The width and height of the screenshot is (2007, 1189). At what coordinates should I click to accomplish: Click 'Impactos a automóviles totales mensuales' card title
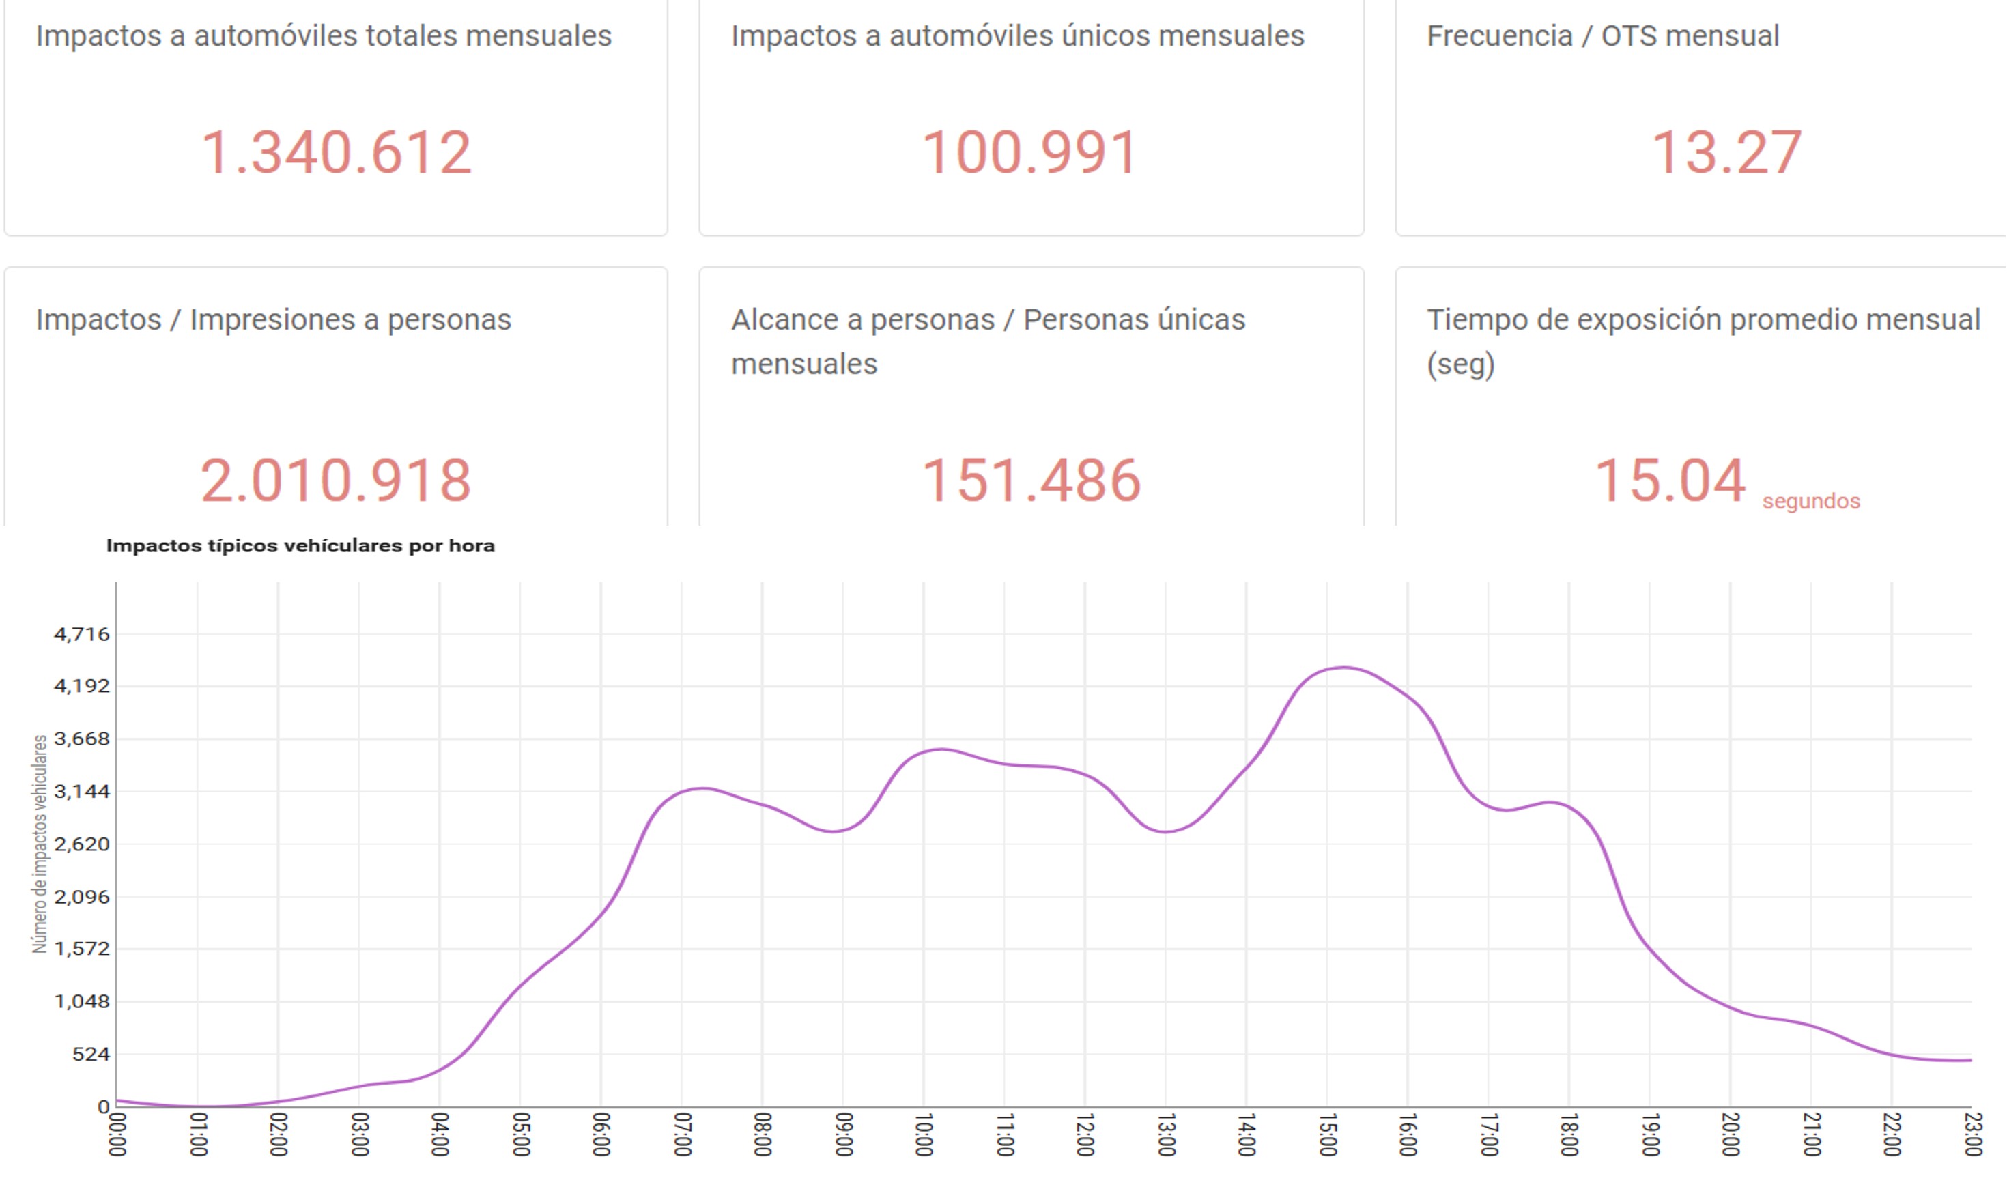(x=324, y=36)
